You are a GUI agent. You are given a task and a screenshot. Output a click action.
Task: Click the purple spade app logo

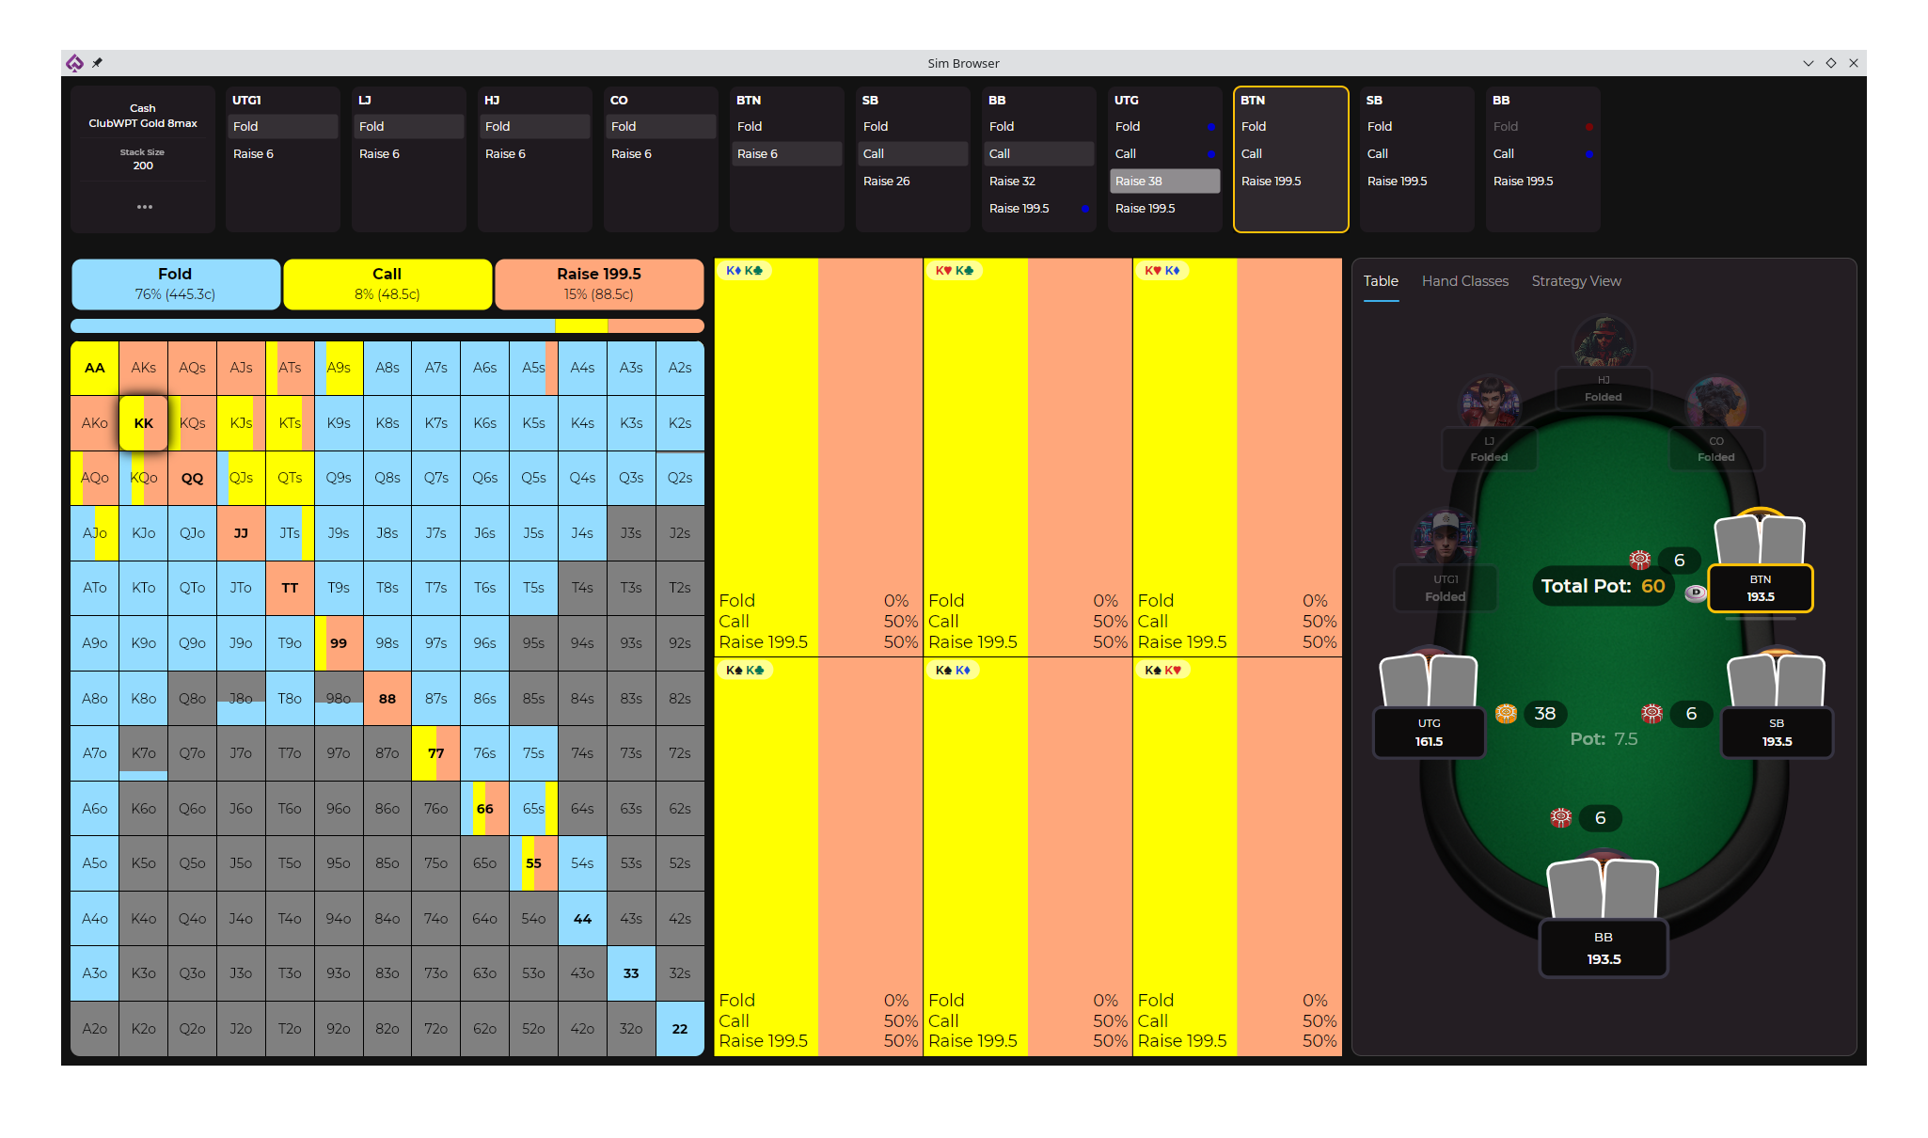point(74,63)
